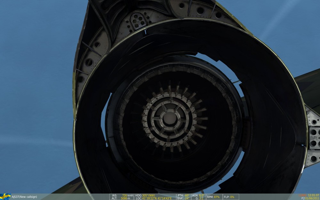Click the Swedish flag icon in status bar
The width and height of the screenshot is (320, 200).
click(x=5, y=197)
